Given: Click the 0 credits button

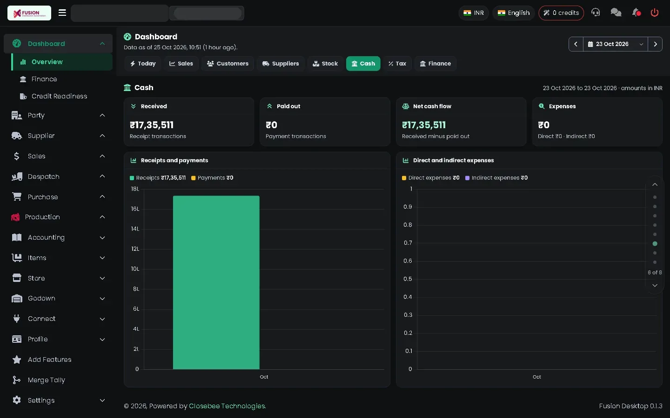Looking at the screenshot, I should click(x=561, y=13).
